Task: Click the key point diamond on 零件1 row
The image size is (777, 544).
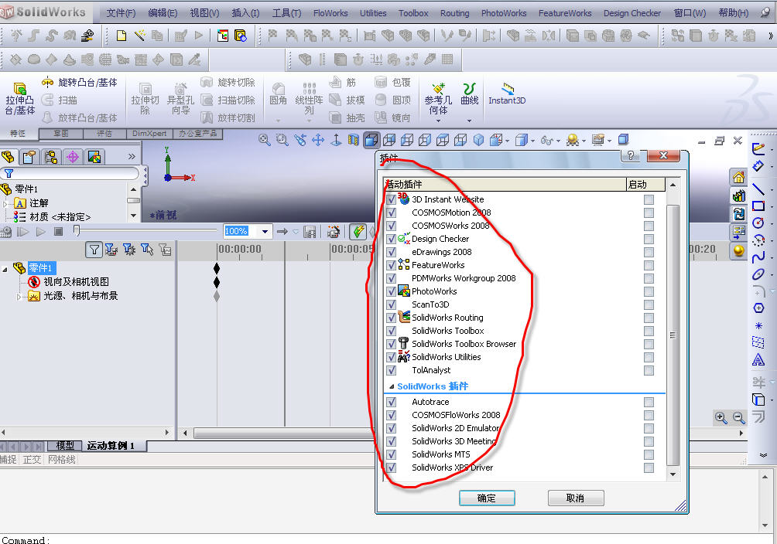Action: point(217,269)
